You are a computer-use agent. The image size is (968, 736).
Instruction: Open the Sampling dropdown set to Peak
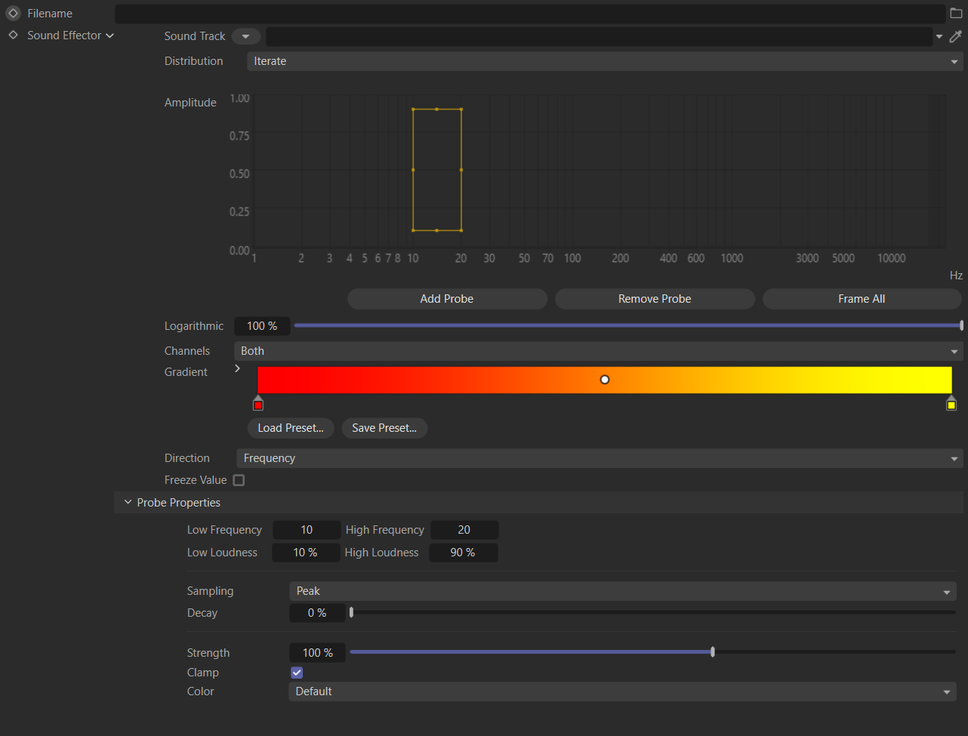point(623,591)
